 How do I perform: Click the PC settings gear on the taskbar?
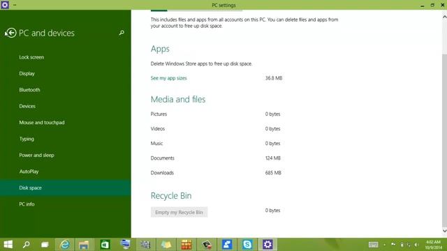click(x=268, y=245)
